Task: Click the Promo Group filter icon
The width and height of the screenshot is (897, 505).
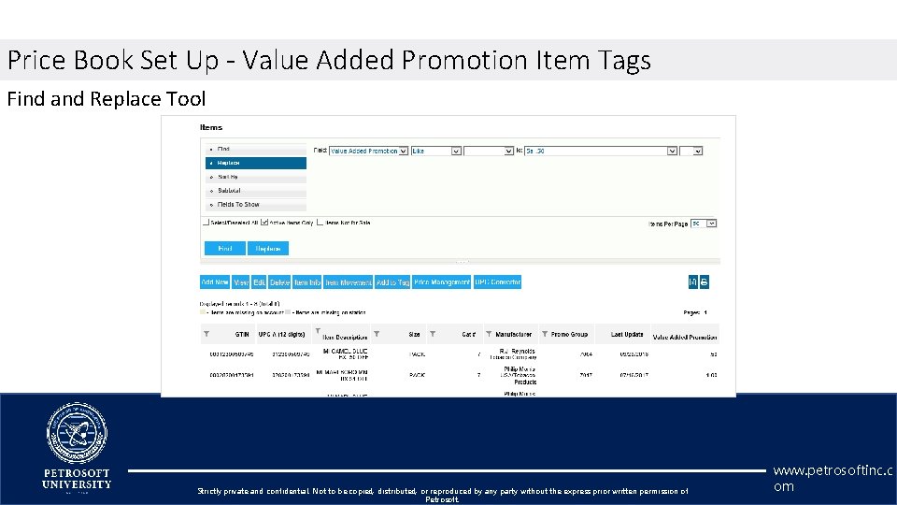Action: [545, 334]
